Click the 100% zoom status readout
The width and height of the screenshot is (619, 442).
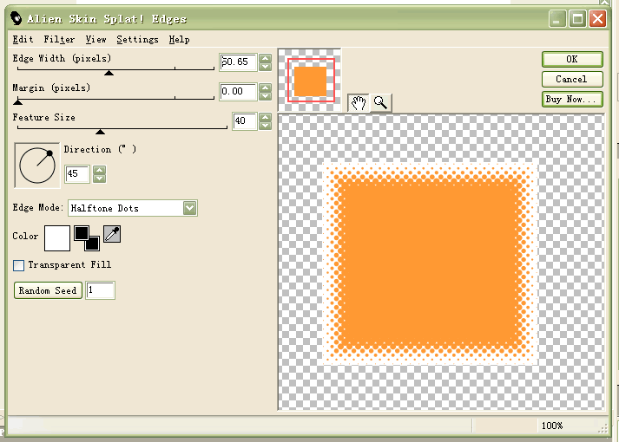[552, 426]
